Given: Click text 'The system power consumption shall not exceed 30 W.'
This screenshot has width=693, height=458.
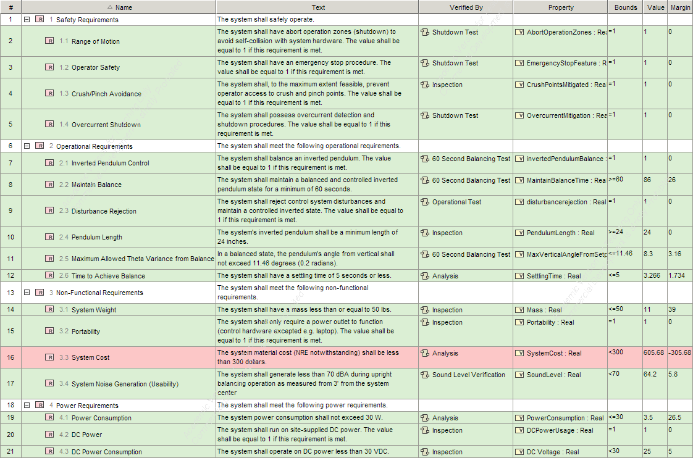Looking at the screenshot, I should pyautogui.click(x=300, y=417).
